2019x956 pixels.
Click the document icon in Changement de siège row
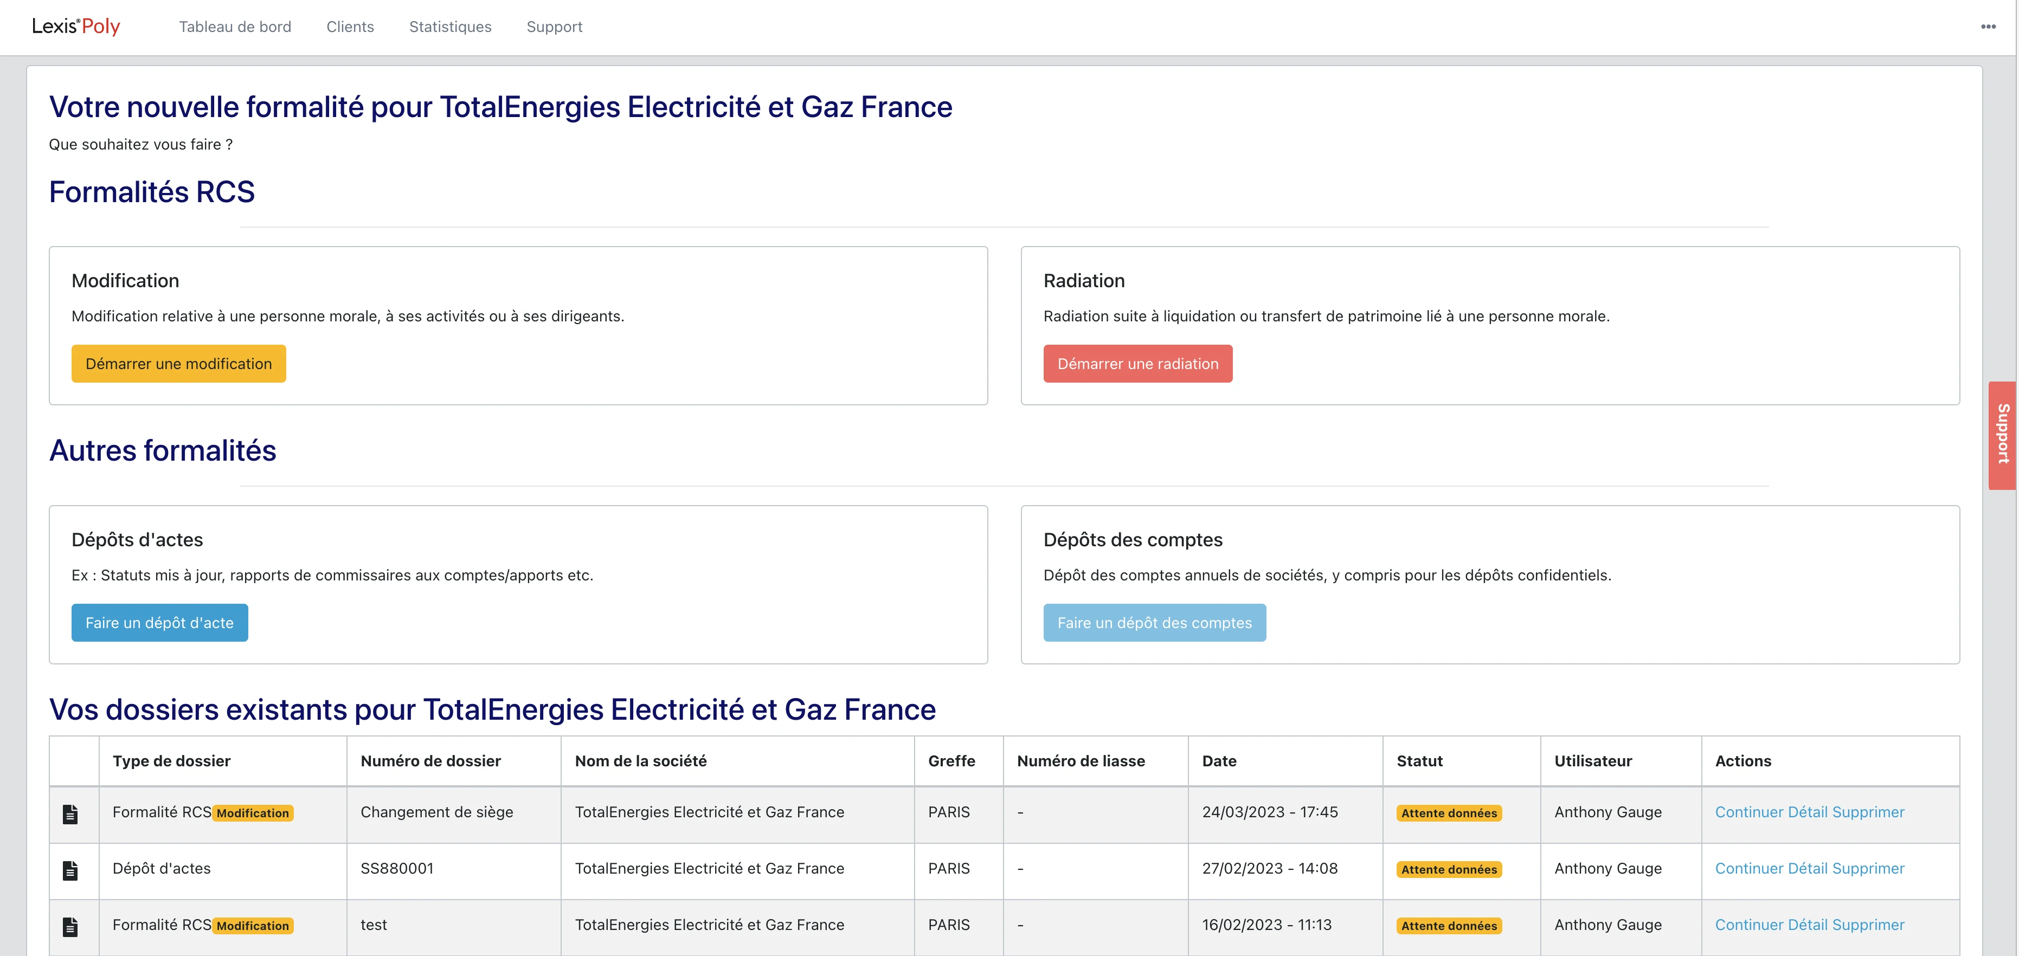point(70,814)
